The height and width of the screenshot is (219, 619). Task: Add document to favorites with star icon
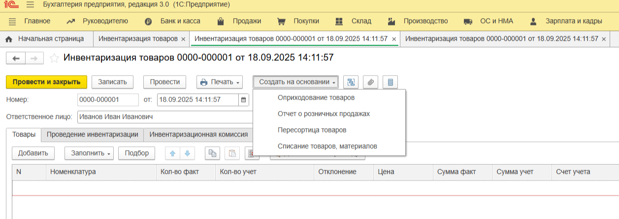pos(54,58)
